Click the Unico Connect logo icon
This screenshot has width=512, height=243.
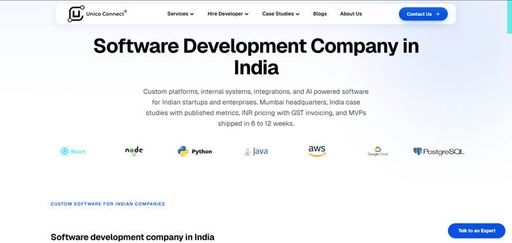pos(75,14)
